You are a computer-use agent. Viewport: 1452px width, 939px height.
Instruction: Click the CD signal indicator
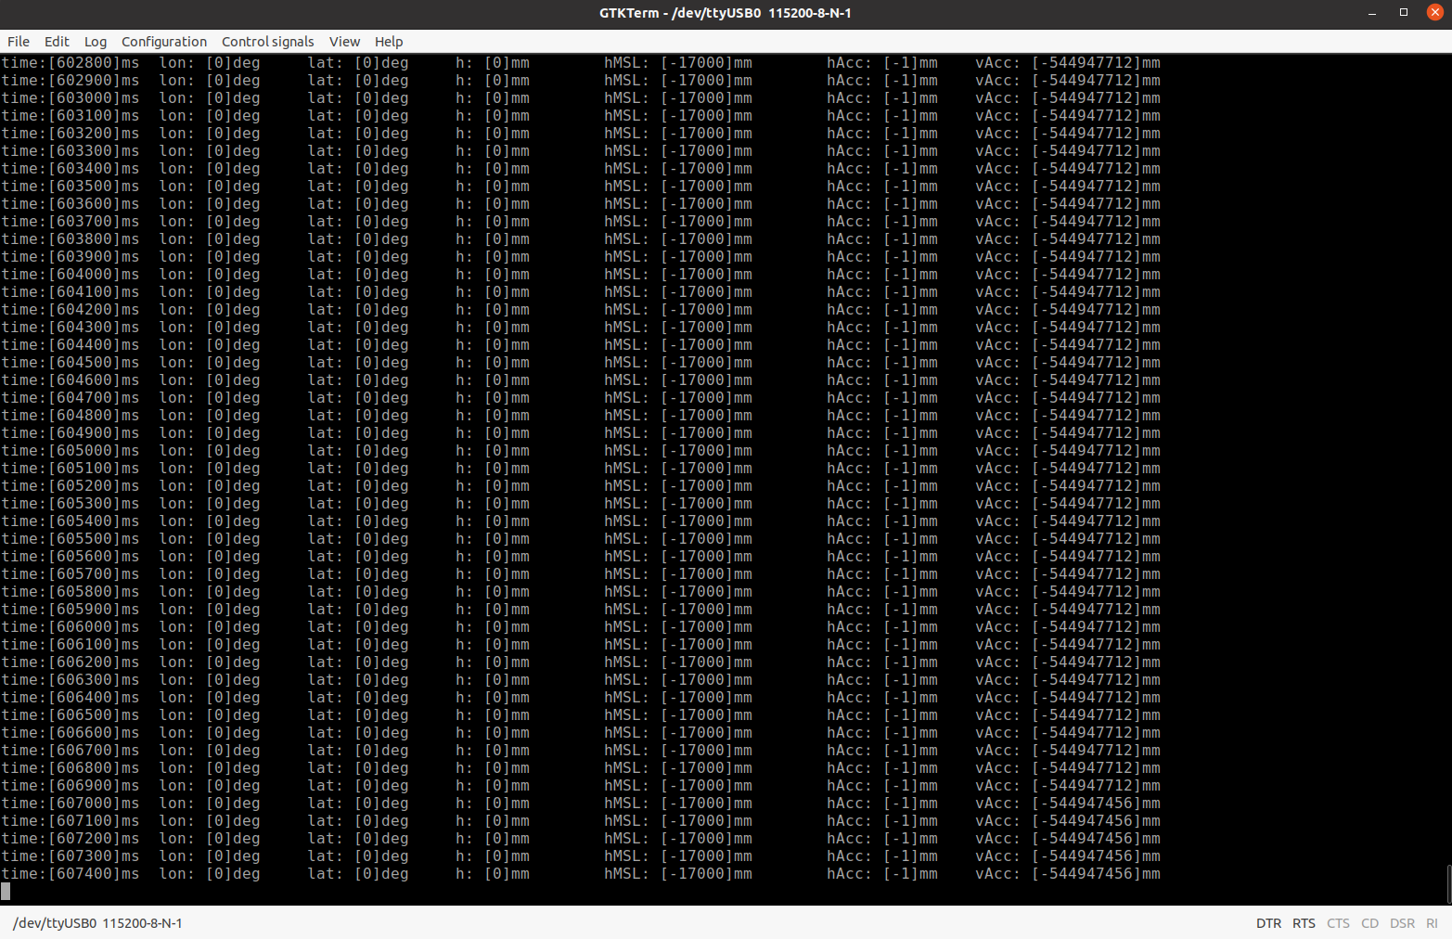click(1369, 923)
